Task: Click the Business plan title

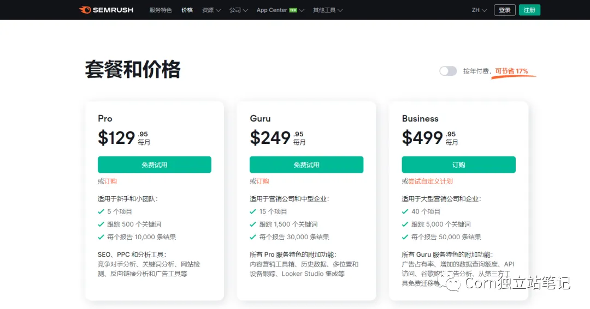Action: click(x=420, y=119)
